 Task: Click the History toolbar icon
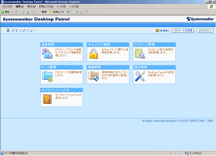coord(68,12)
